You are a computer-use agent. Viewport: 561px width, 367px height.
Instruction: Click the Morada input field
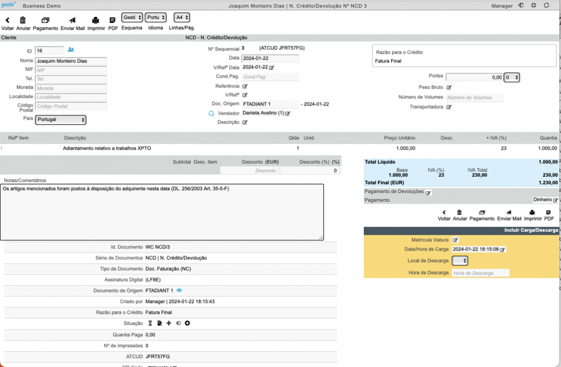click(x=71, y=88)
